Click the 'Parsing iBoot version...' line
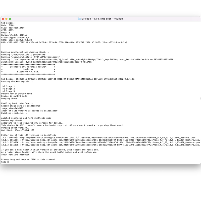 [16, 128]
